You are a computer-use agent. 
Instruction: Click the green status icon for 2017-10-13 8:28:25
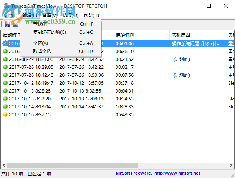point(5,91)
